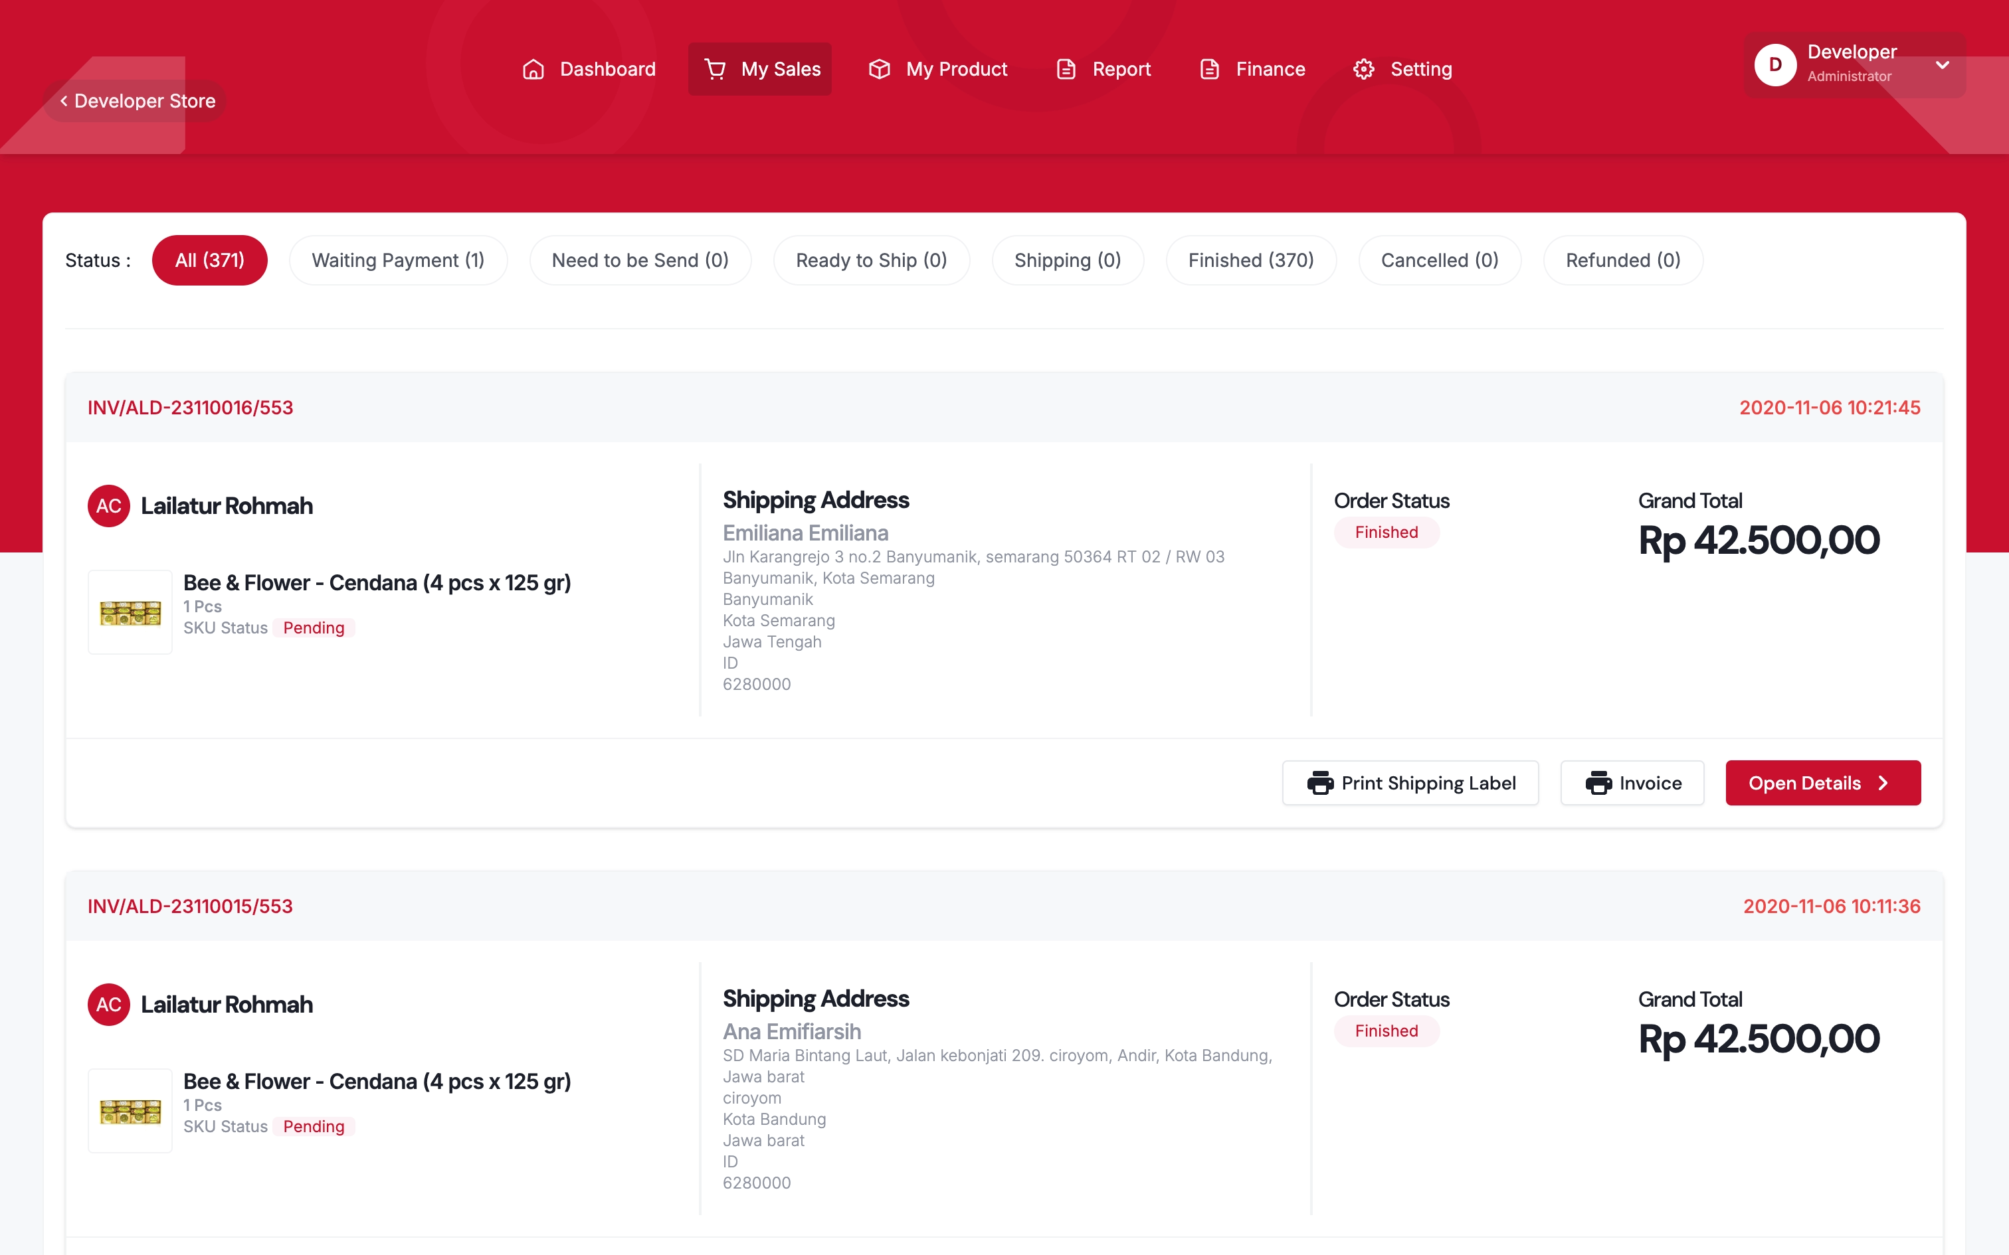Select the Refunded (0) status filter
The height and width of the screenshot is (1255, 2009).
click(1622, 260)
